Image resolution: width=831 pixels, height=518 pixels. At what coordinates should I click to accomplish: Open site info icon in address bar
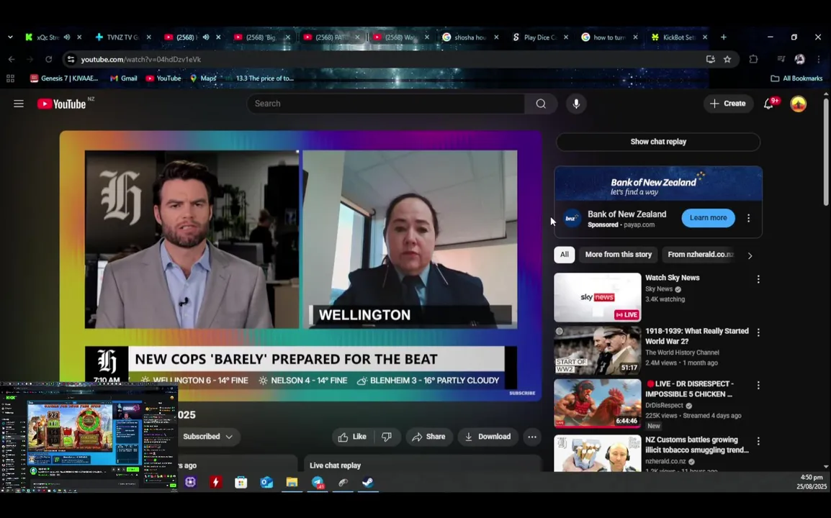coord(71,59)
